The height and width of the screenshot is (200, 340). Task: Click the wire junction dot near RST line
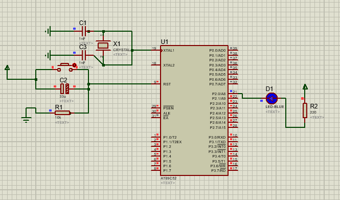[88, 84]
